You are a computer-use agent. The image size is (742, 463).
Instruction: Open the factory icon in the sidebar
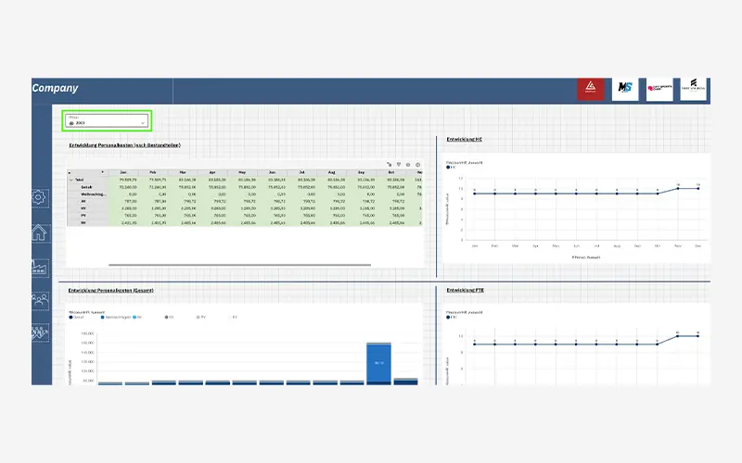tap(40, 267)
